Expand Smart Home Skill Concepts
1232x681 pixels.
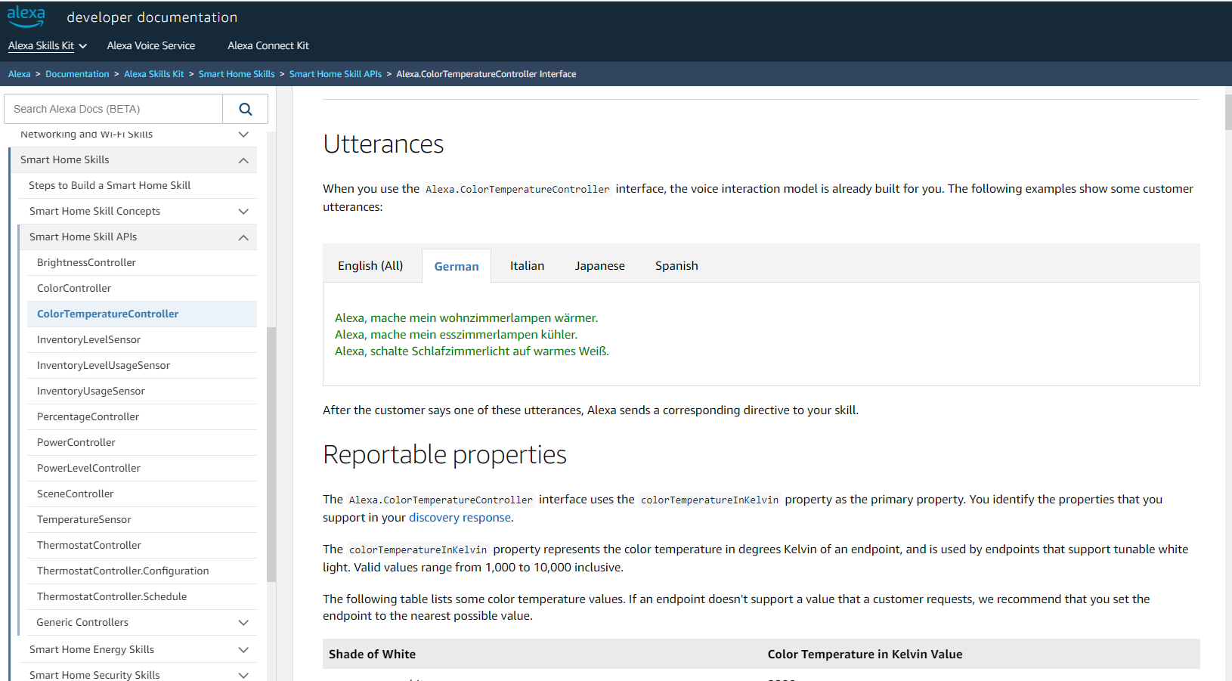[x=243, y=212]
